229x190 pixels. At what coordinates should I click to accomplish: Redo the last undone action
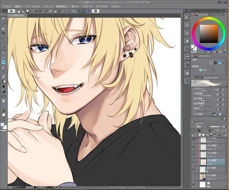[x=40, y=11]
